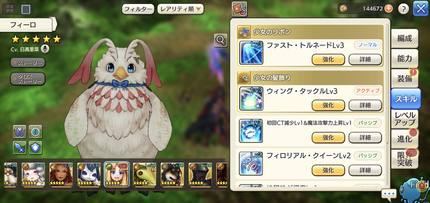430x203 pixels.
Task: Switch to grid view layout toggle
Action: tap(10, 9)
